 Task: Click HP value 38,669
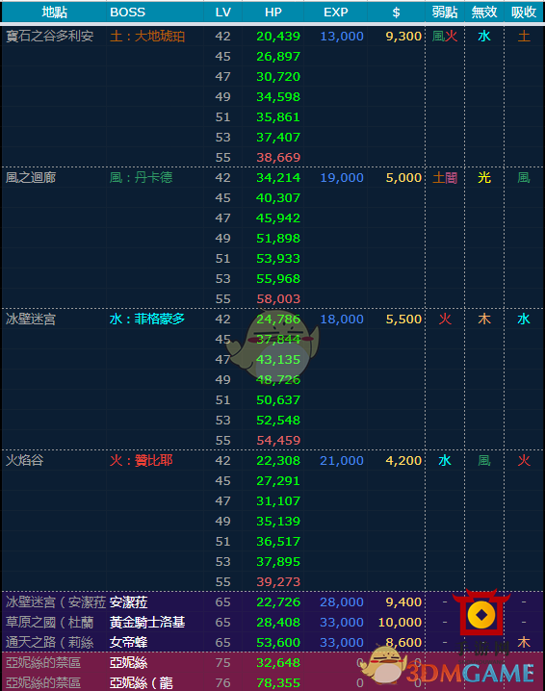278,157
